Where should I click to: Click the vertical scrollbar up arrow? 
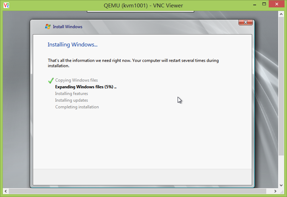[x=281, y=14]
